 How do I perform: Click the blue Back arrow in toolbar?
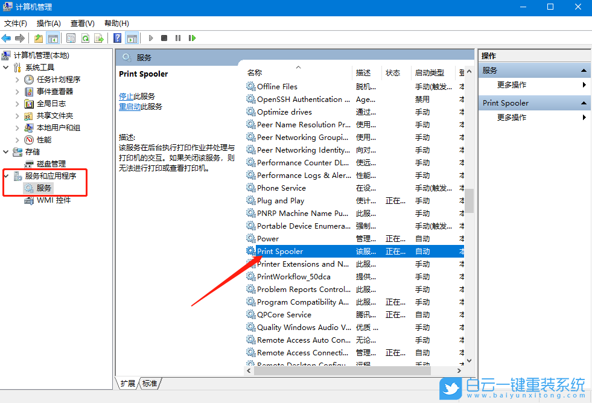click(7, 38)
